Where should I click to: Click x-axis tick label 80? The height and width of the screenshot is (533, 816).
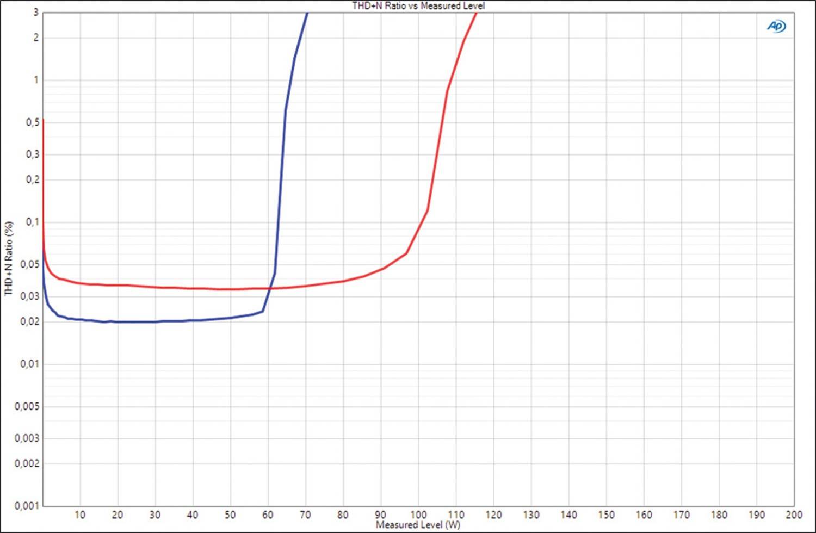343,515
